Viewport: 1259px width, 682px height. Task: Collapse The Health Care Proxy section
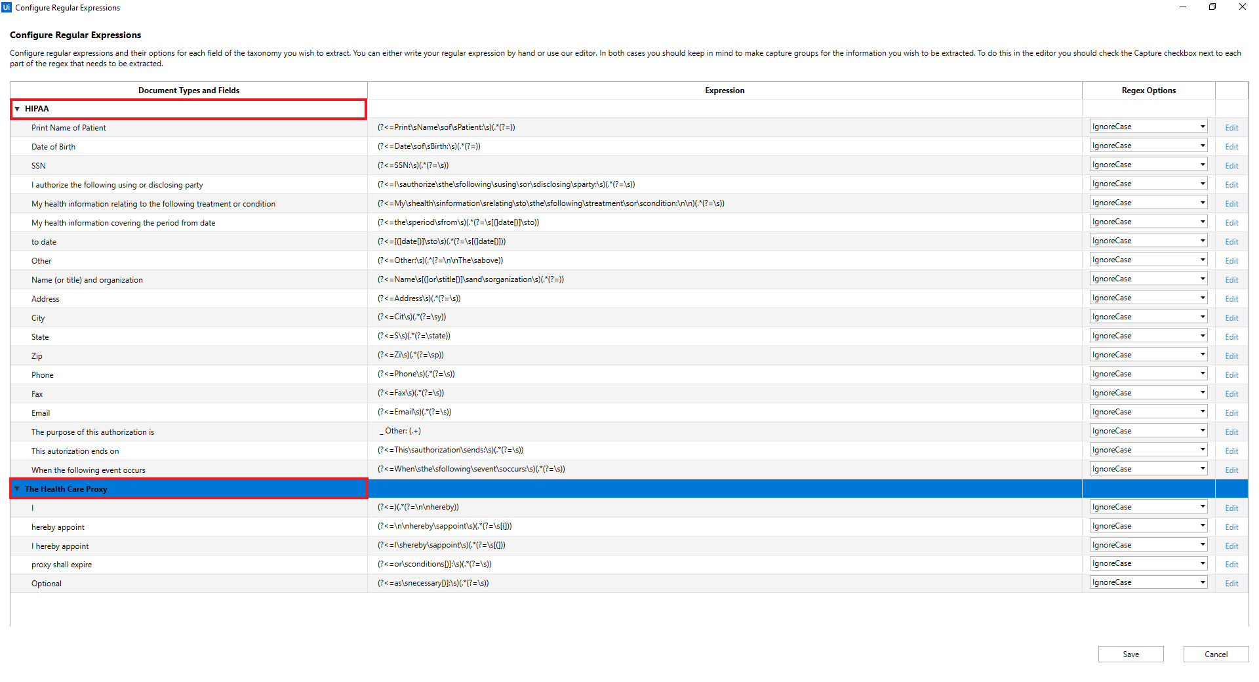(18, 489)
